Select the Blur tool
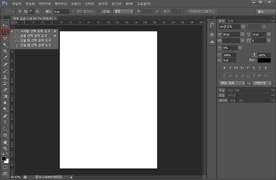Viewport: 276px width, 180px height. click(5, 103)
